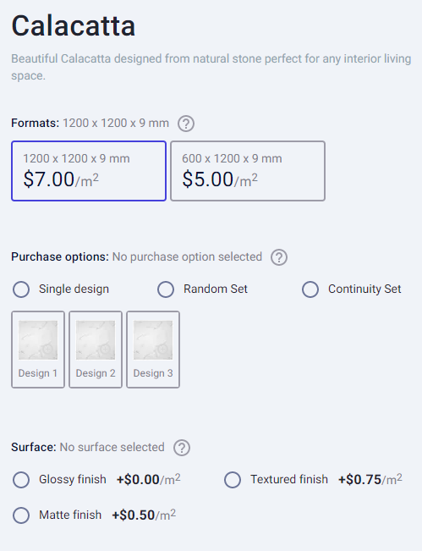Screen dimensions: 422x551
Task: Select the Continuity Set radio button
Action: [310, 289]
